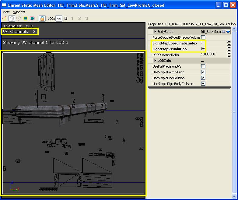Viewport: 238px width, 200px height.
Task: Click the gray cube toolbar icon
Action: coord(19,19)
